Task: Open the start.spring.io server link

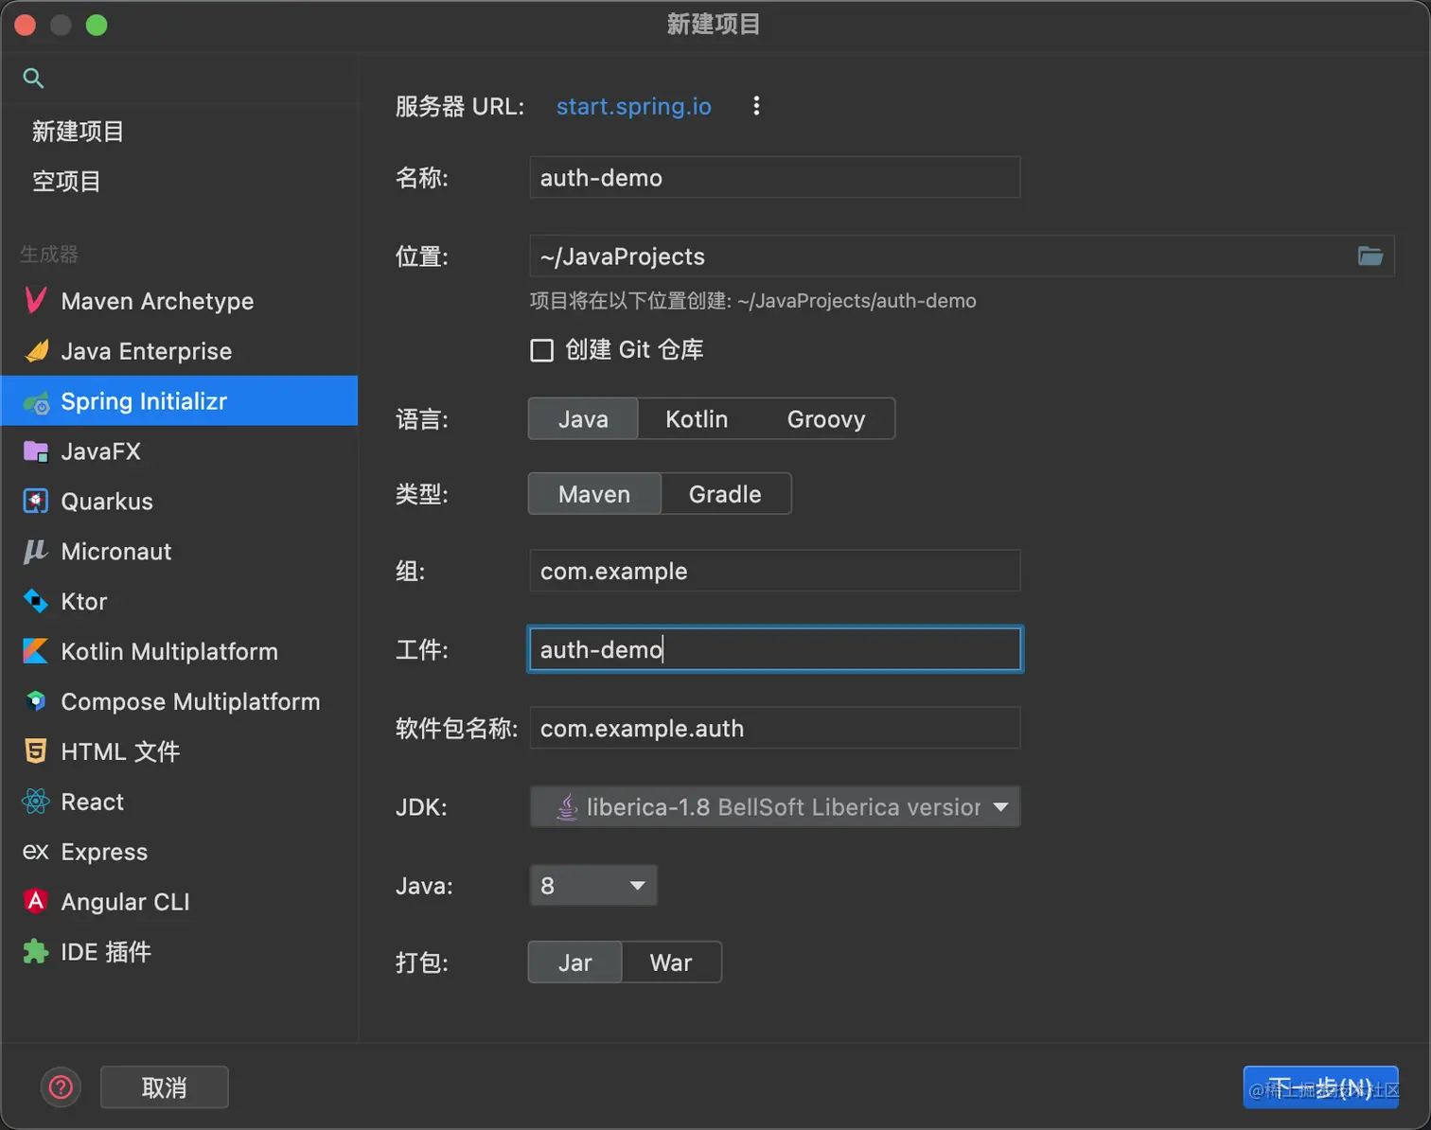Action: (x=633, y=106)
